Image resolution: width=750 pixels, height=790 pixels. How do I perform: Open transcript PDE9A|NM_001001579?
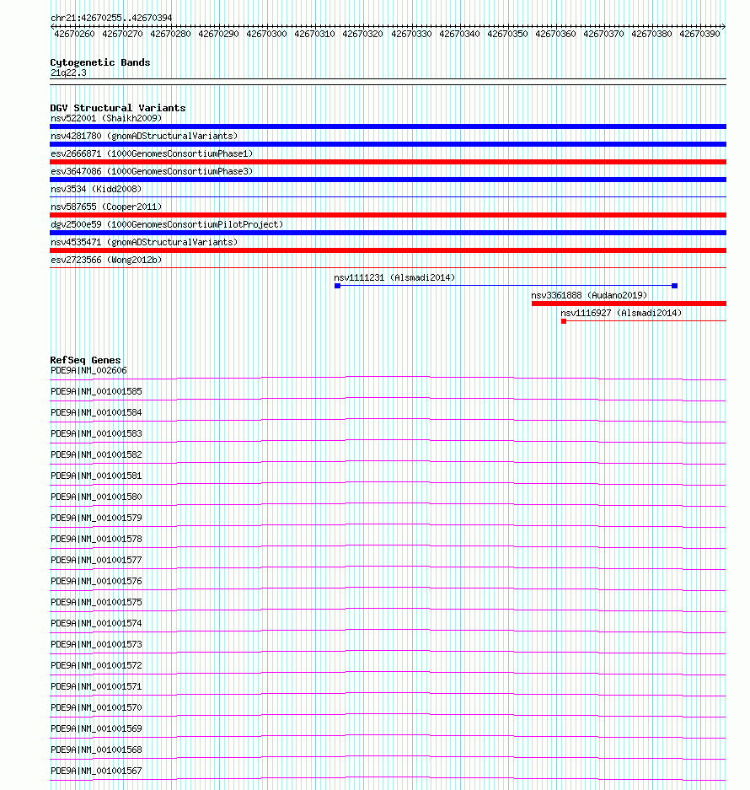point(96,518)
